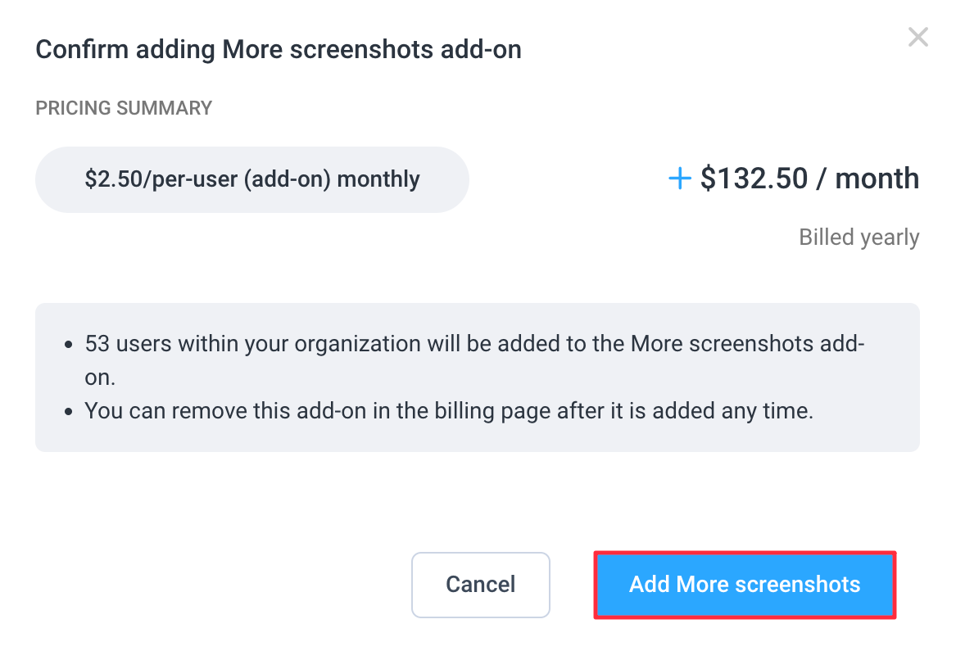Click the wrapped "on." line in the first note
Viewport: 965px width, 660px height.
click(x=102, y=377)
